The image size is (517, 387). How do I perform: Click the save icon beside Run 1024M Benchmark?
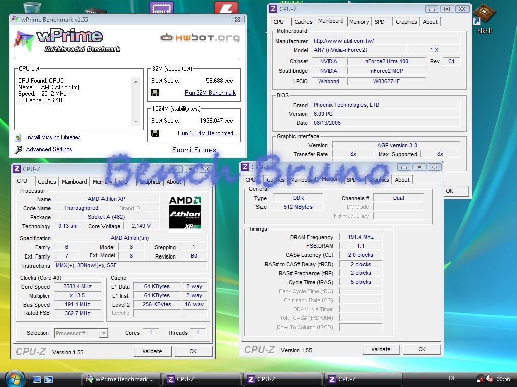pos(155,133)
